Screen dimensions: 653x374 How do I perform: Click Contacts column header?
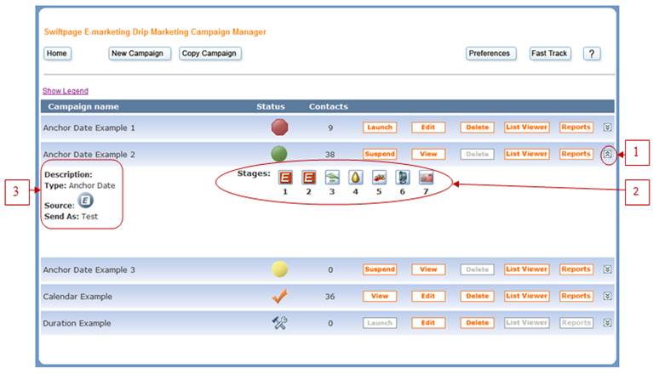328,106
